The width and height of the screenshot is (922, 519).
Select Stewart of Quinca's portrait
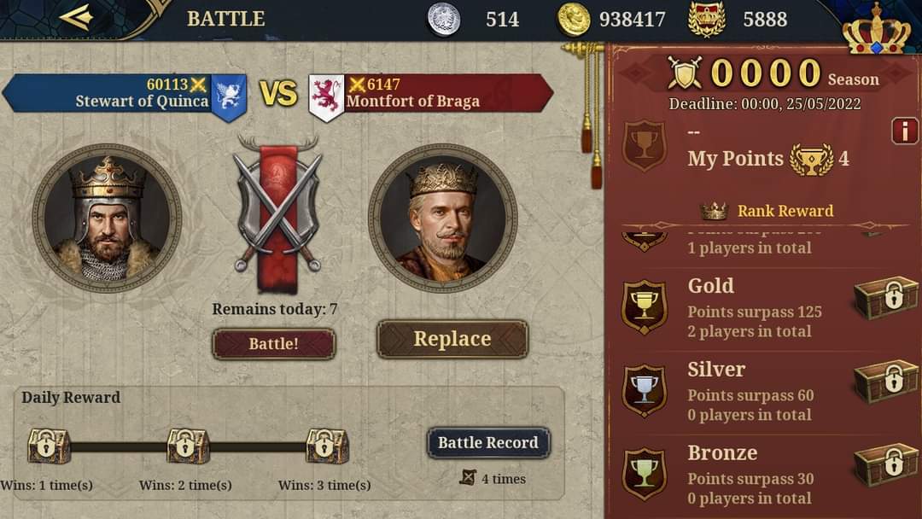click(107, 219)
